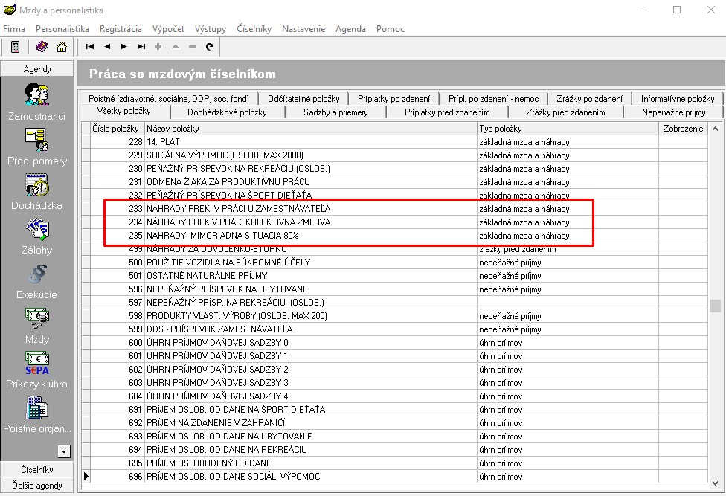Open the Pomoc menu
Viewport: 726px width, 496px height.
pos(391,29)
